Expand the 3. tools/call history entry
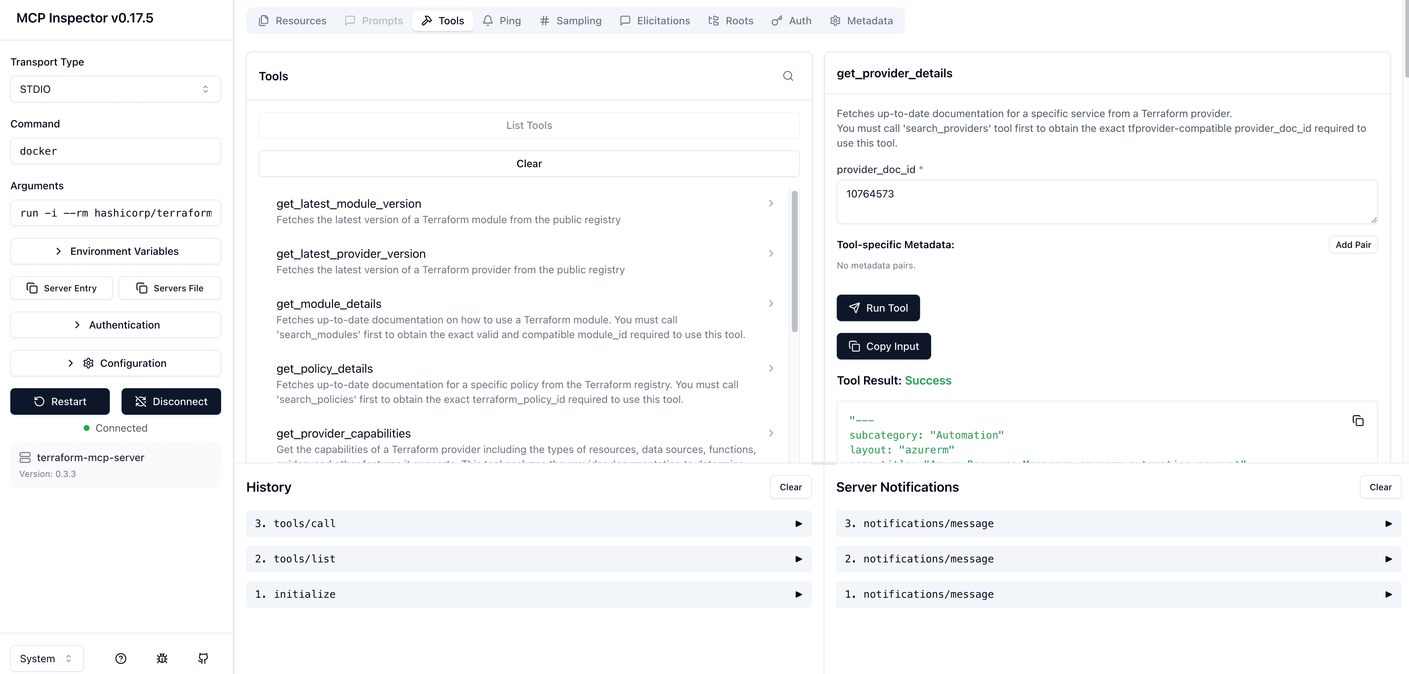 pos(528,523)
